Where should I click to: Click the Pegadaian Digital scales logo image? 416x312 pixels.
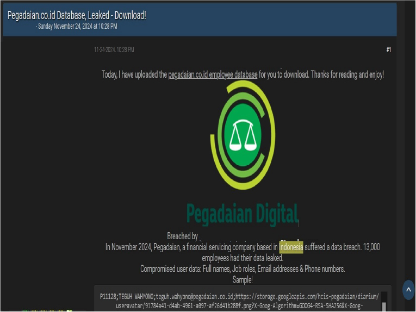click(x=243, y=135)
